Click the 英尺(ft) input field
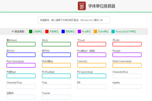The width and height of the screenshot is (152, 101). point(56,55)
